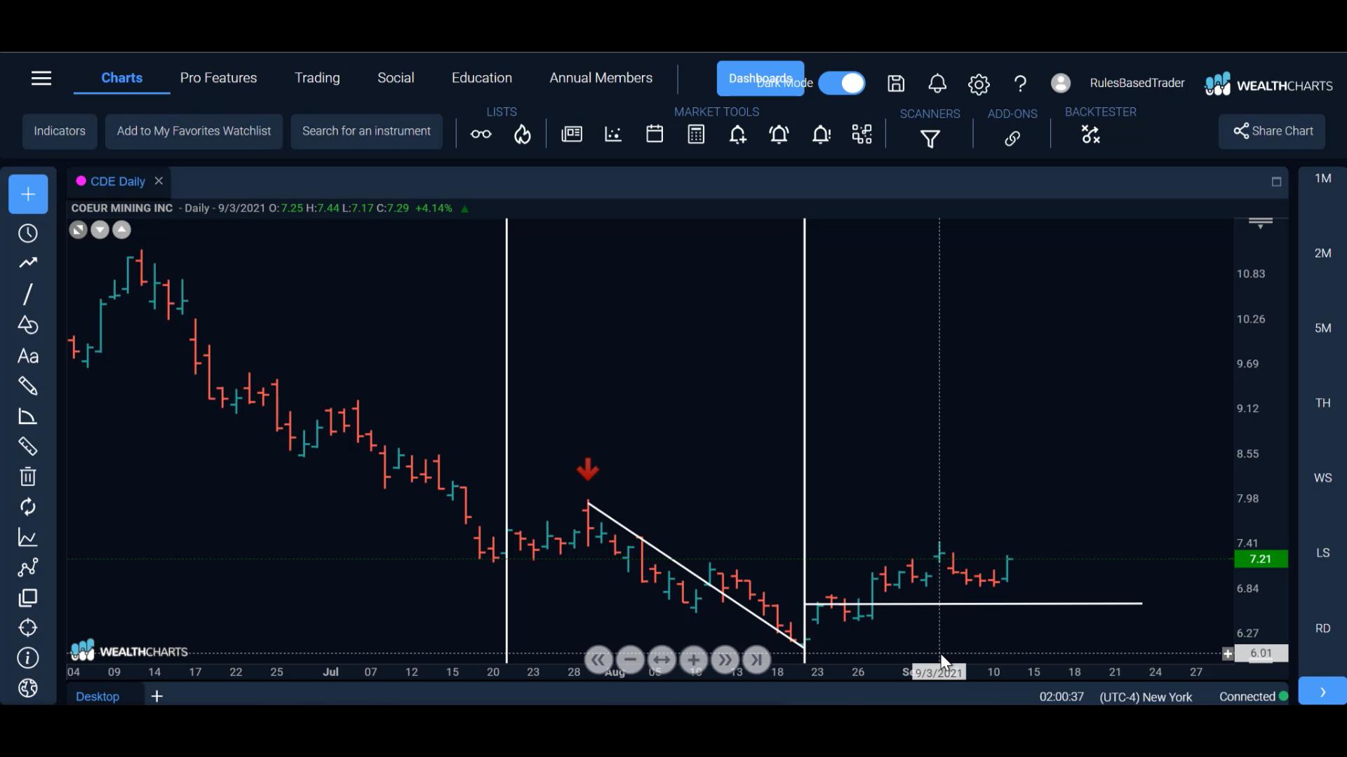
Task: Select the CDE Daily chart tab
Action: (x=117, y=182)
